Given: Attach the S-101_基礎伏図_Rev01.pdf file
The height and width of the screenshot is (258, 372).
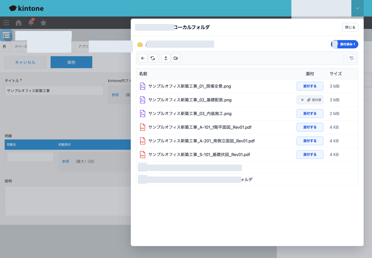Looking at the screenshot, I should [x=310, y=155].
